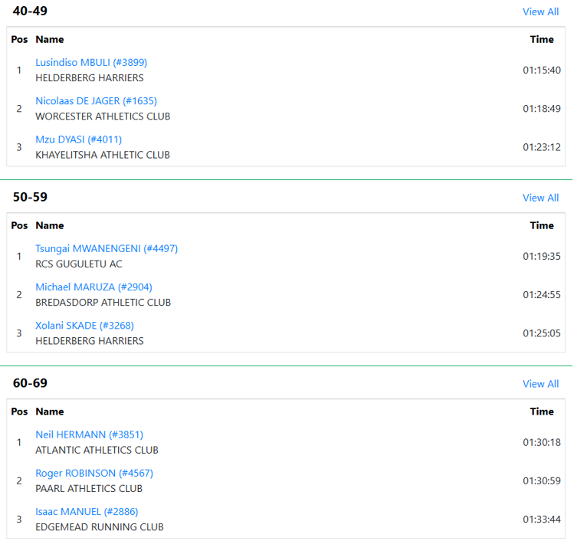Open Tsungai MWANENGENI (#4497) result

coord(107,248)
